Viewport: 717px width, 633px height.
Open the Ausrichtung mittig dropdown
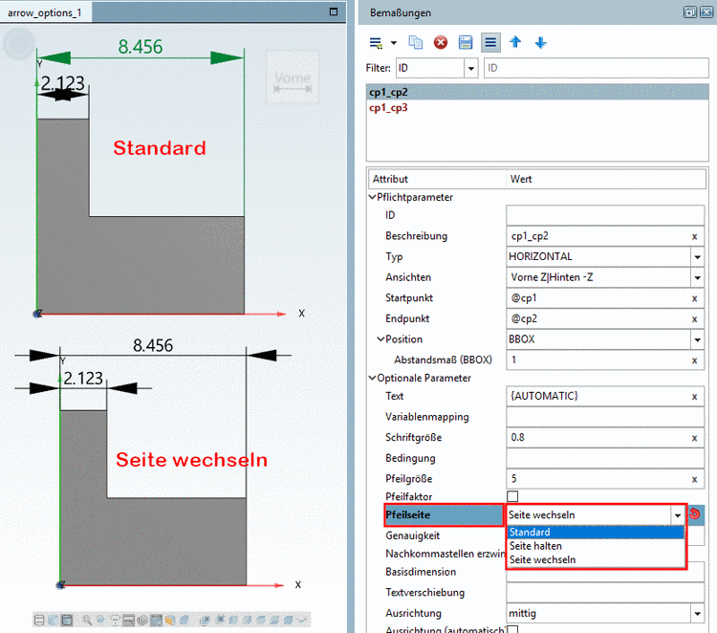[x=697, y=613]
